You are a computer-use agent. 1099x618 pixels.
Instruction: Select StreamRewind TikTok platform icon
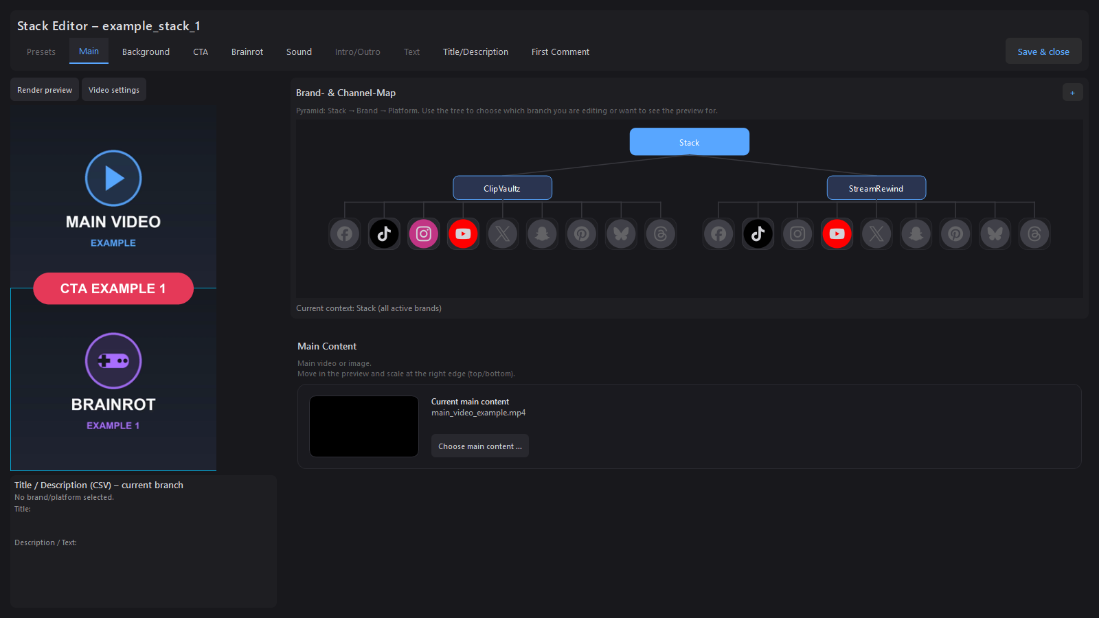(x=758, y=234)
